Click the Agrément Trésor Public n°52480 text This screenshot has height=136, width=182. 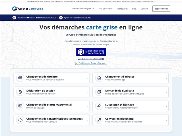[78, 18]
